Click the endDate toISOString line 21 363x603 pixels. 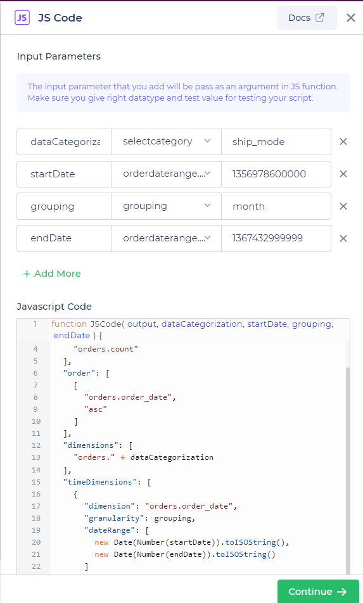click(x=185, y=554)
